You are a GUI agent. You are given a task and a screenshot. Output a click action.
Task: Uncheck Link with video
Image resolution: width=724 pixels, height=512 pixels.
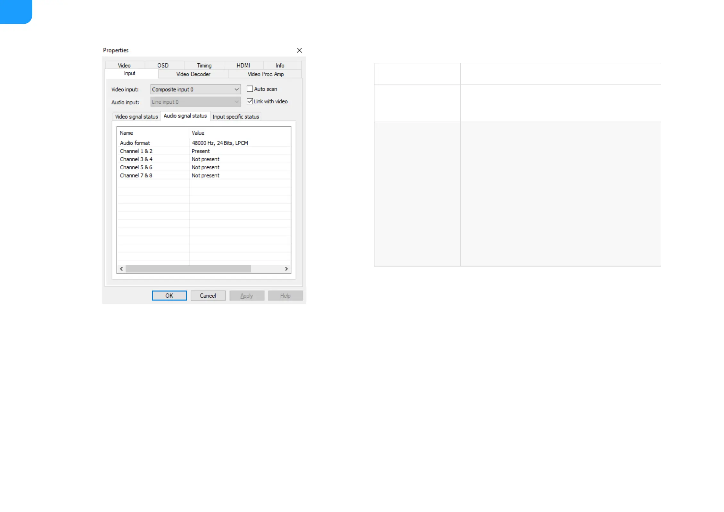[250, 101]
